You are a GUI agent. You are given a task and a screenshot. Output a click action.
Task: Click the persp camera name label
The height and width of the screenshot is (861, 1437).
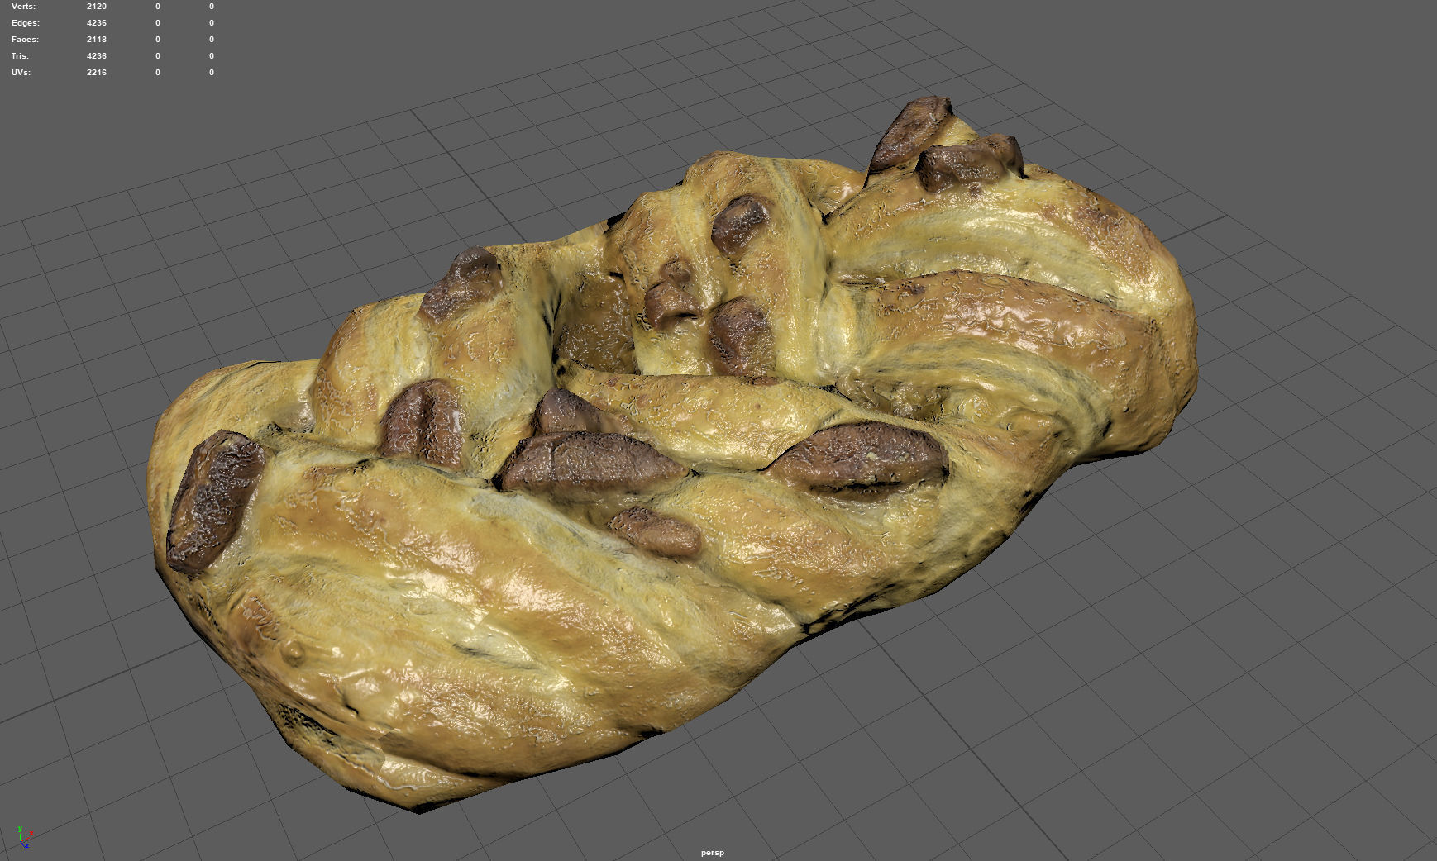click(712, 853)
